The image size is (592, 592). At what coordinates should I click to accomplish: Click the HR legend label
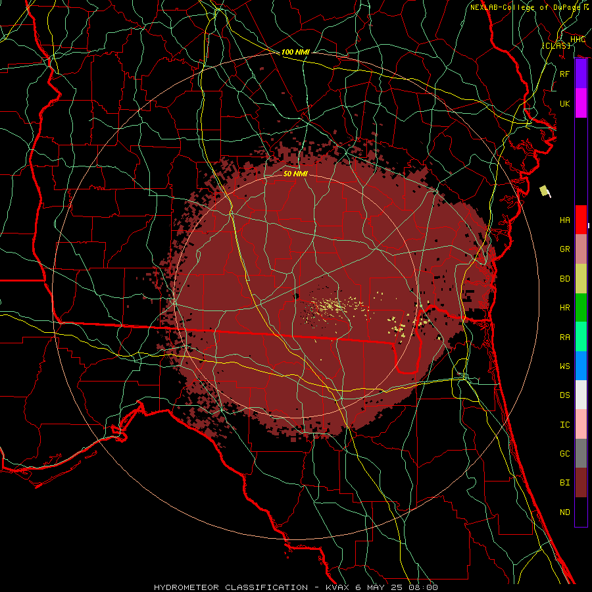point(564,308)
